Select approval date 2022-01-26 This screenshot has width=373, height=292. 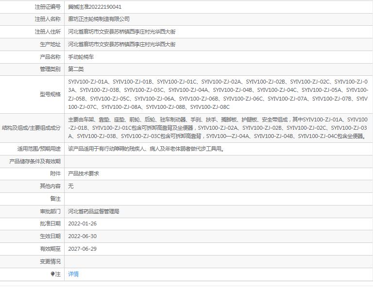click(x=82, y=223)
